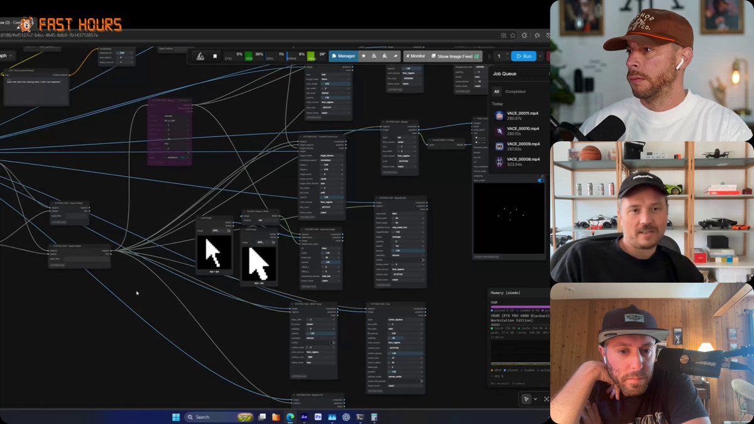Click the batch count stepper arrows

507,56
